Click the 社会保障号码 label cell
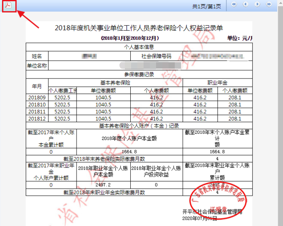This screenshot has height=226, width=283. (x=156, y=56)
